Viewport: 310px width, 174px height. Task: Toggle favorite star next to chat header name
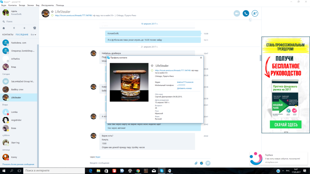pos(52,11)
